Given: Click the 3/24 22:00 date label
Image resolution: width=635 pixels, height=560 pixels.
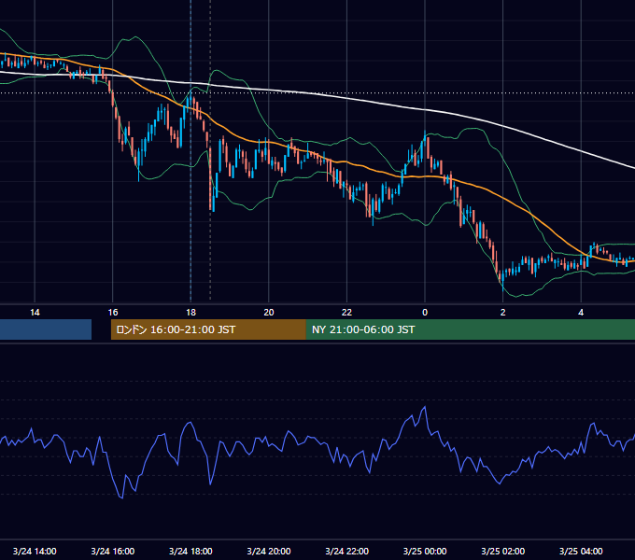Looking at the screenshot, I should [347, 551].
